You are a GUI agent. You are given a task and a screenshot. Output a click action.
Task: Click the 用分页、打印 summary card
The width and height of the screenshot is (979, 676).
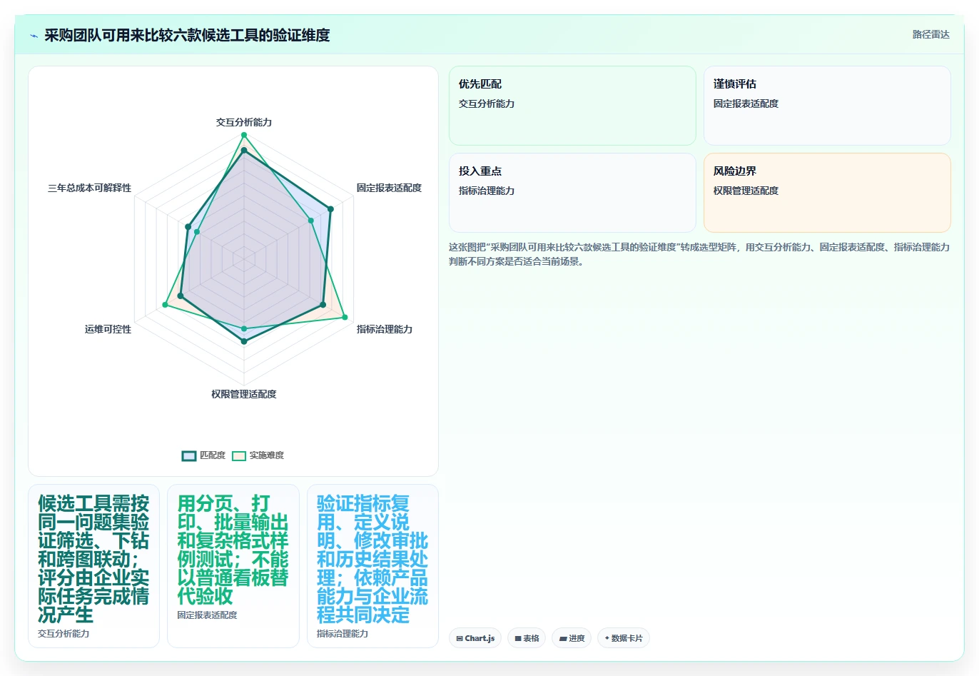(x=233, y=566)
